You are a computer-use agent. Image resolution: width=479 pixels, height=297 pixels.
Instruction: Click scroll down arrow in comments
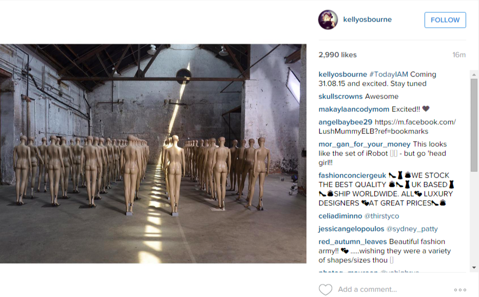pyautogui.click(x=474, y=267)
